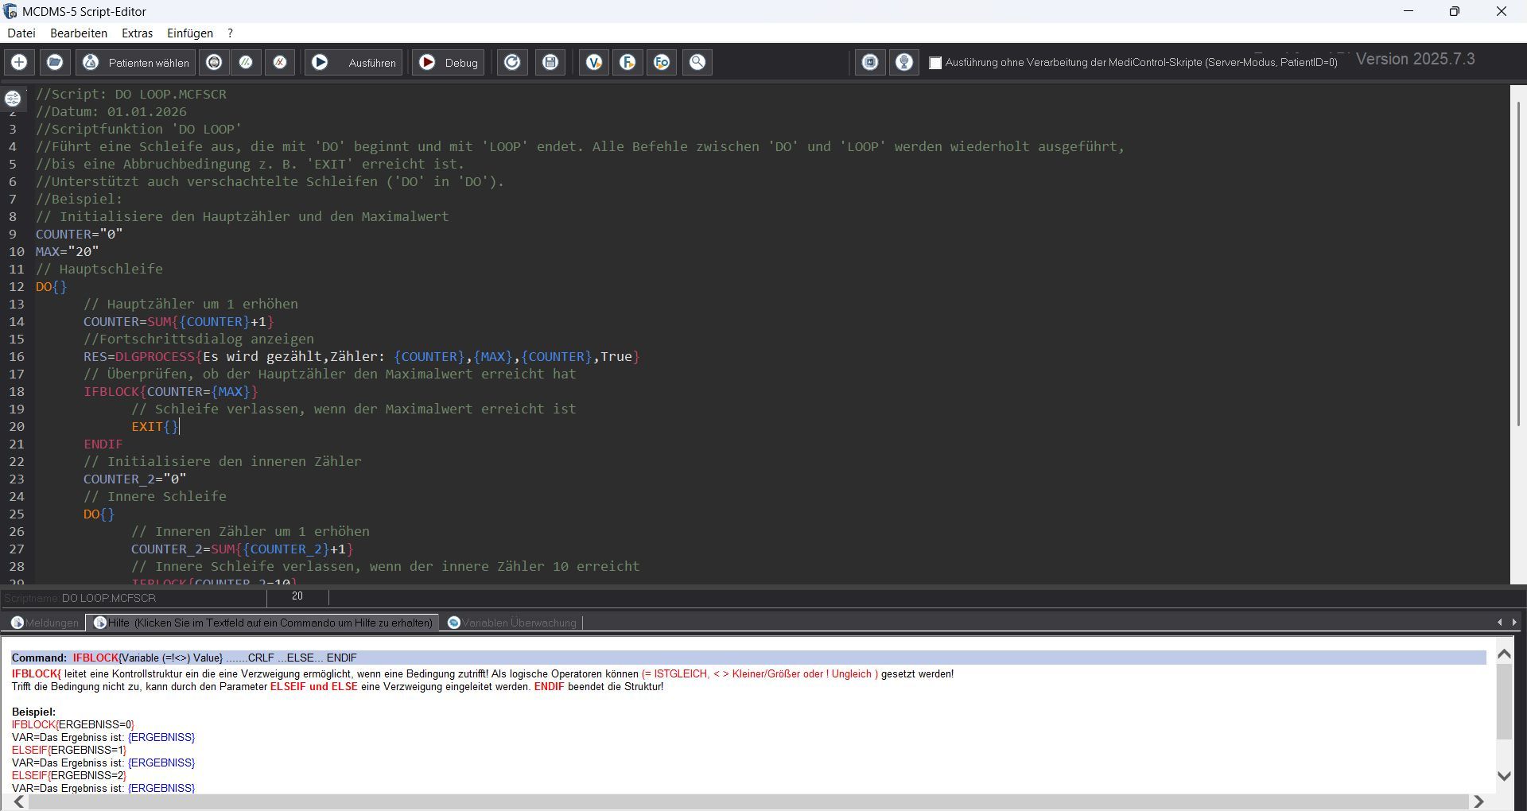Viewport: 1527px width, 811px height.
Task: Click the Fo toolbar icon
Action: click(x=662, y=62)
